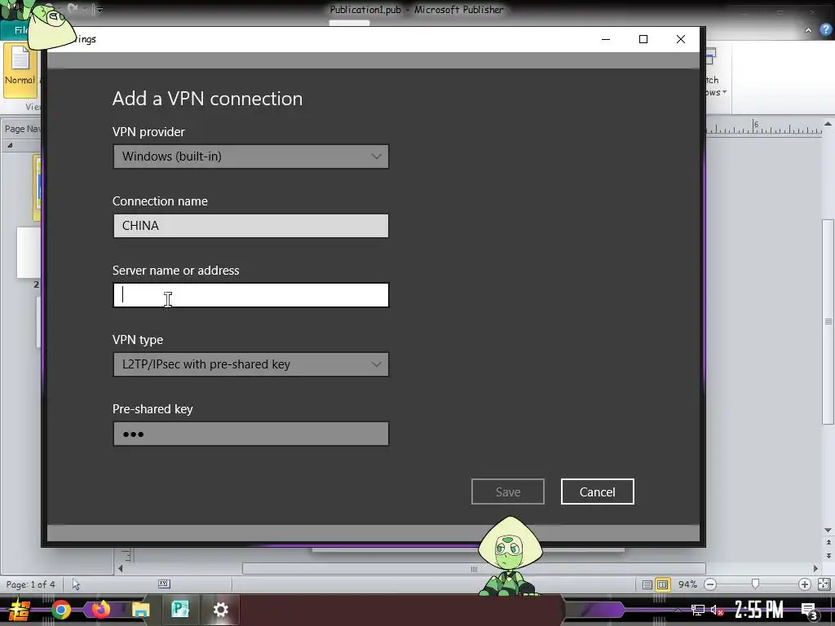
Task: Switch to Settings gear in the taskbar
Action: 220,610
